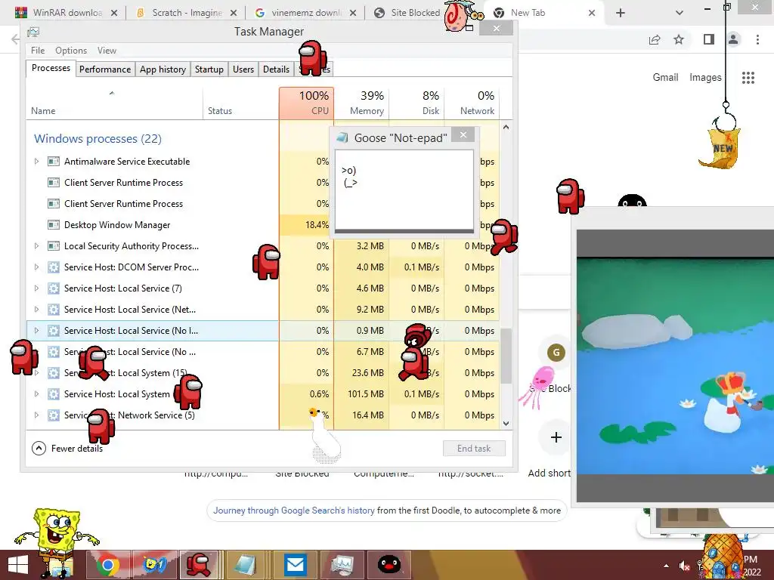Expand Service Host: Local Service (Net... row
Screen dimensions: 774x580
point(36,309)
